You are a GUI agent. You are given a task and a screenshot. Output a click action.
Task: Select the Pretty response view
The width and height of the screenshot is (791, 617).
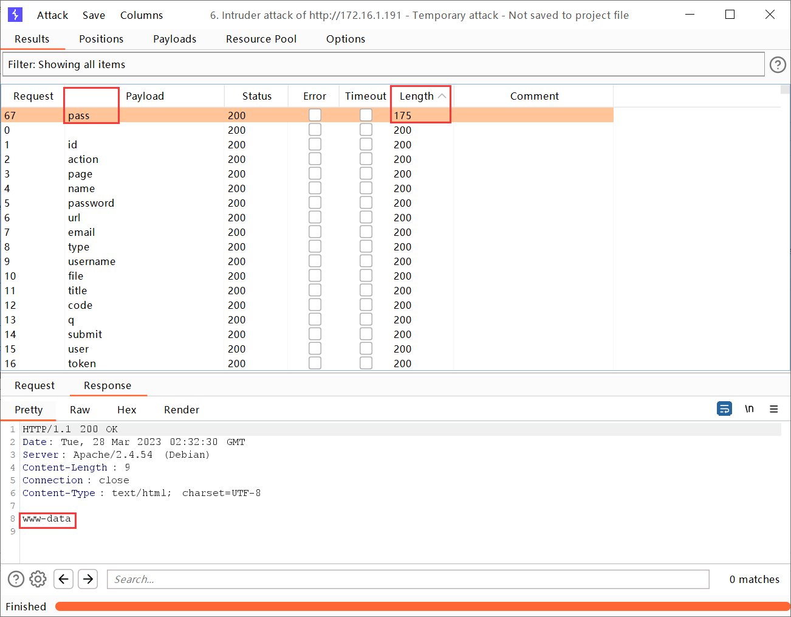tap(29, 410)
